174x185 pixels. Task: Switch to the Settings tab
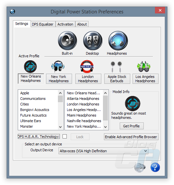coord(22,24)
